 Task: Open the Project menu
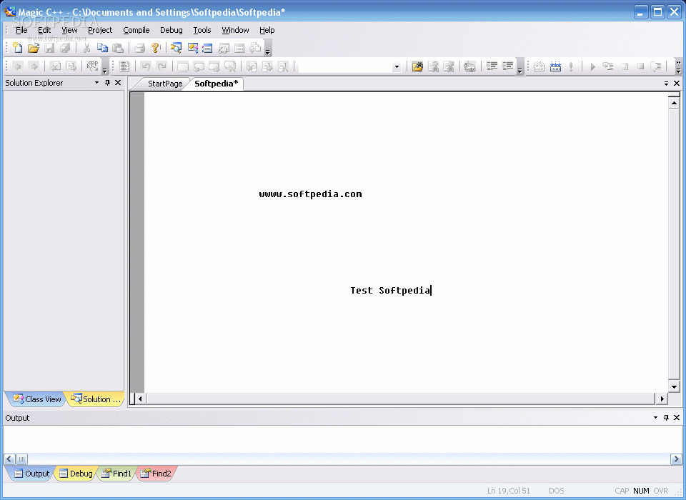click(x=100, y=30)
